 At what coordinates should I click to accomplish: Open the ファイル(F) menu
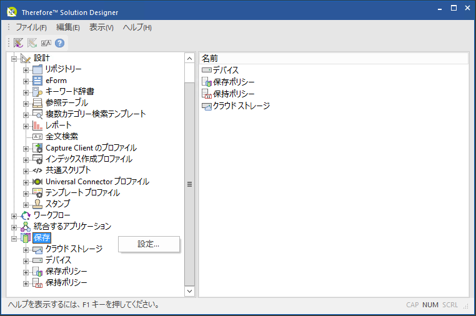[31, 27]
